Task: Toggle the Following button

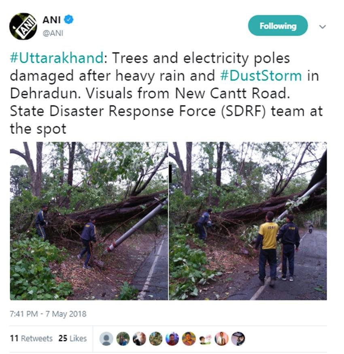Action: point(278,26)
